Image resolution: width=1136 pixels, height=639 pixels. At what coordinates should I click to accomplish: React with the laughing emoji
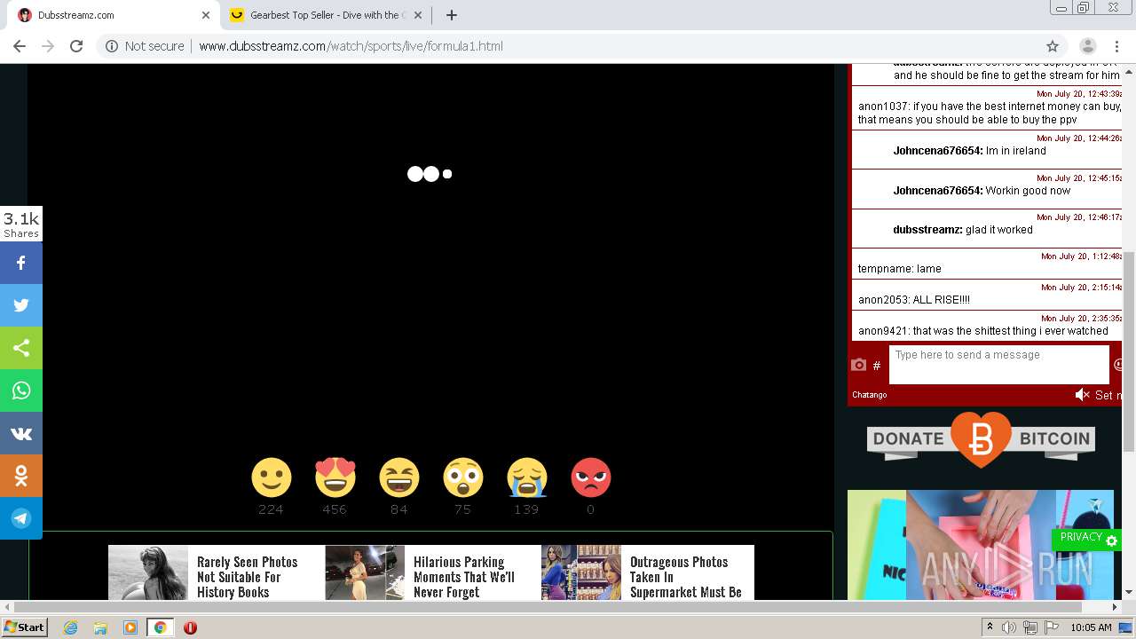[x=399, y=477]
